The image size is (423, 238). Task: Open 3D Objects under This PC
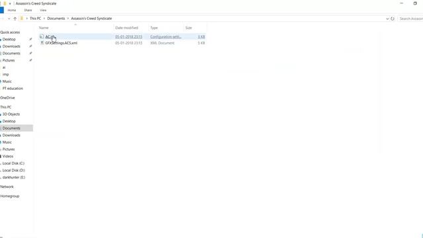click(x=11, y=114)
